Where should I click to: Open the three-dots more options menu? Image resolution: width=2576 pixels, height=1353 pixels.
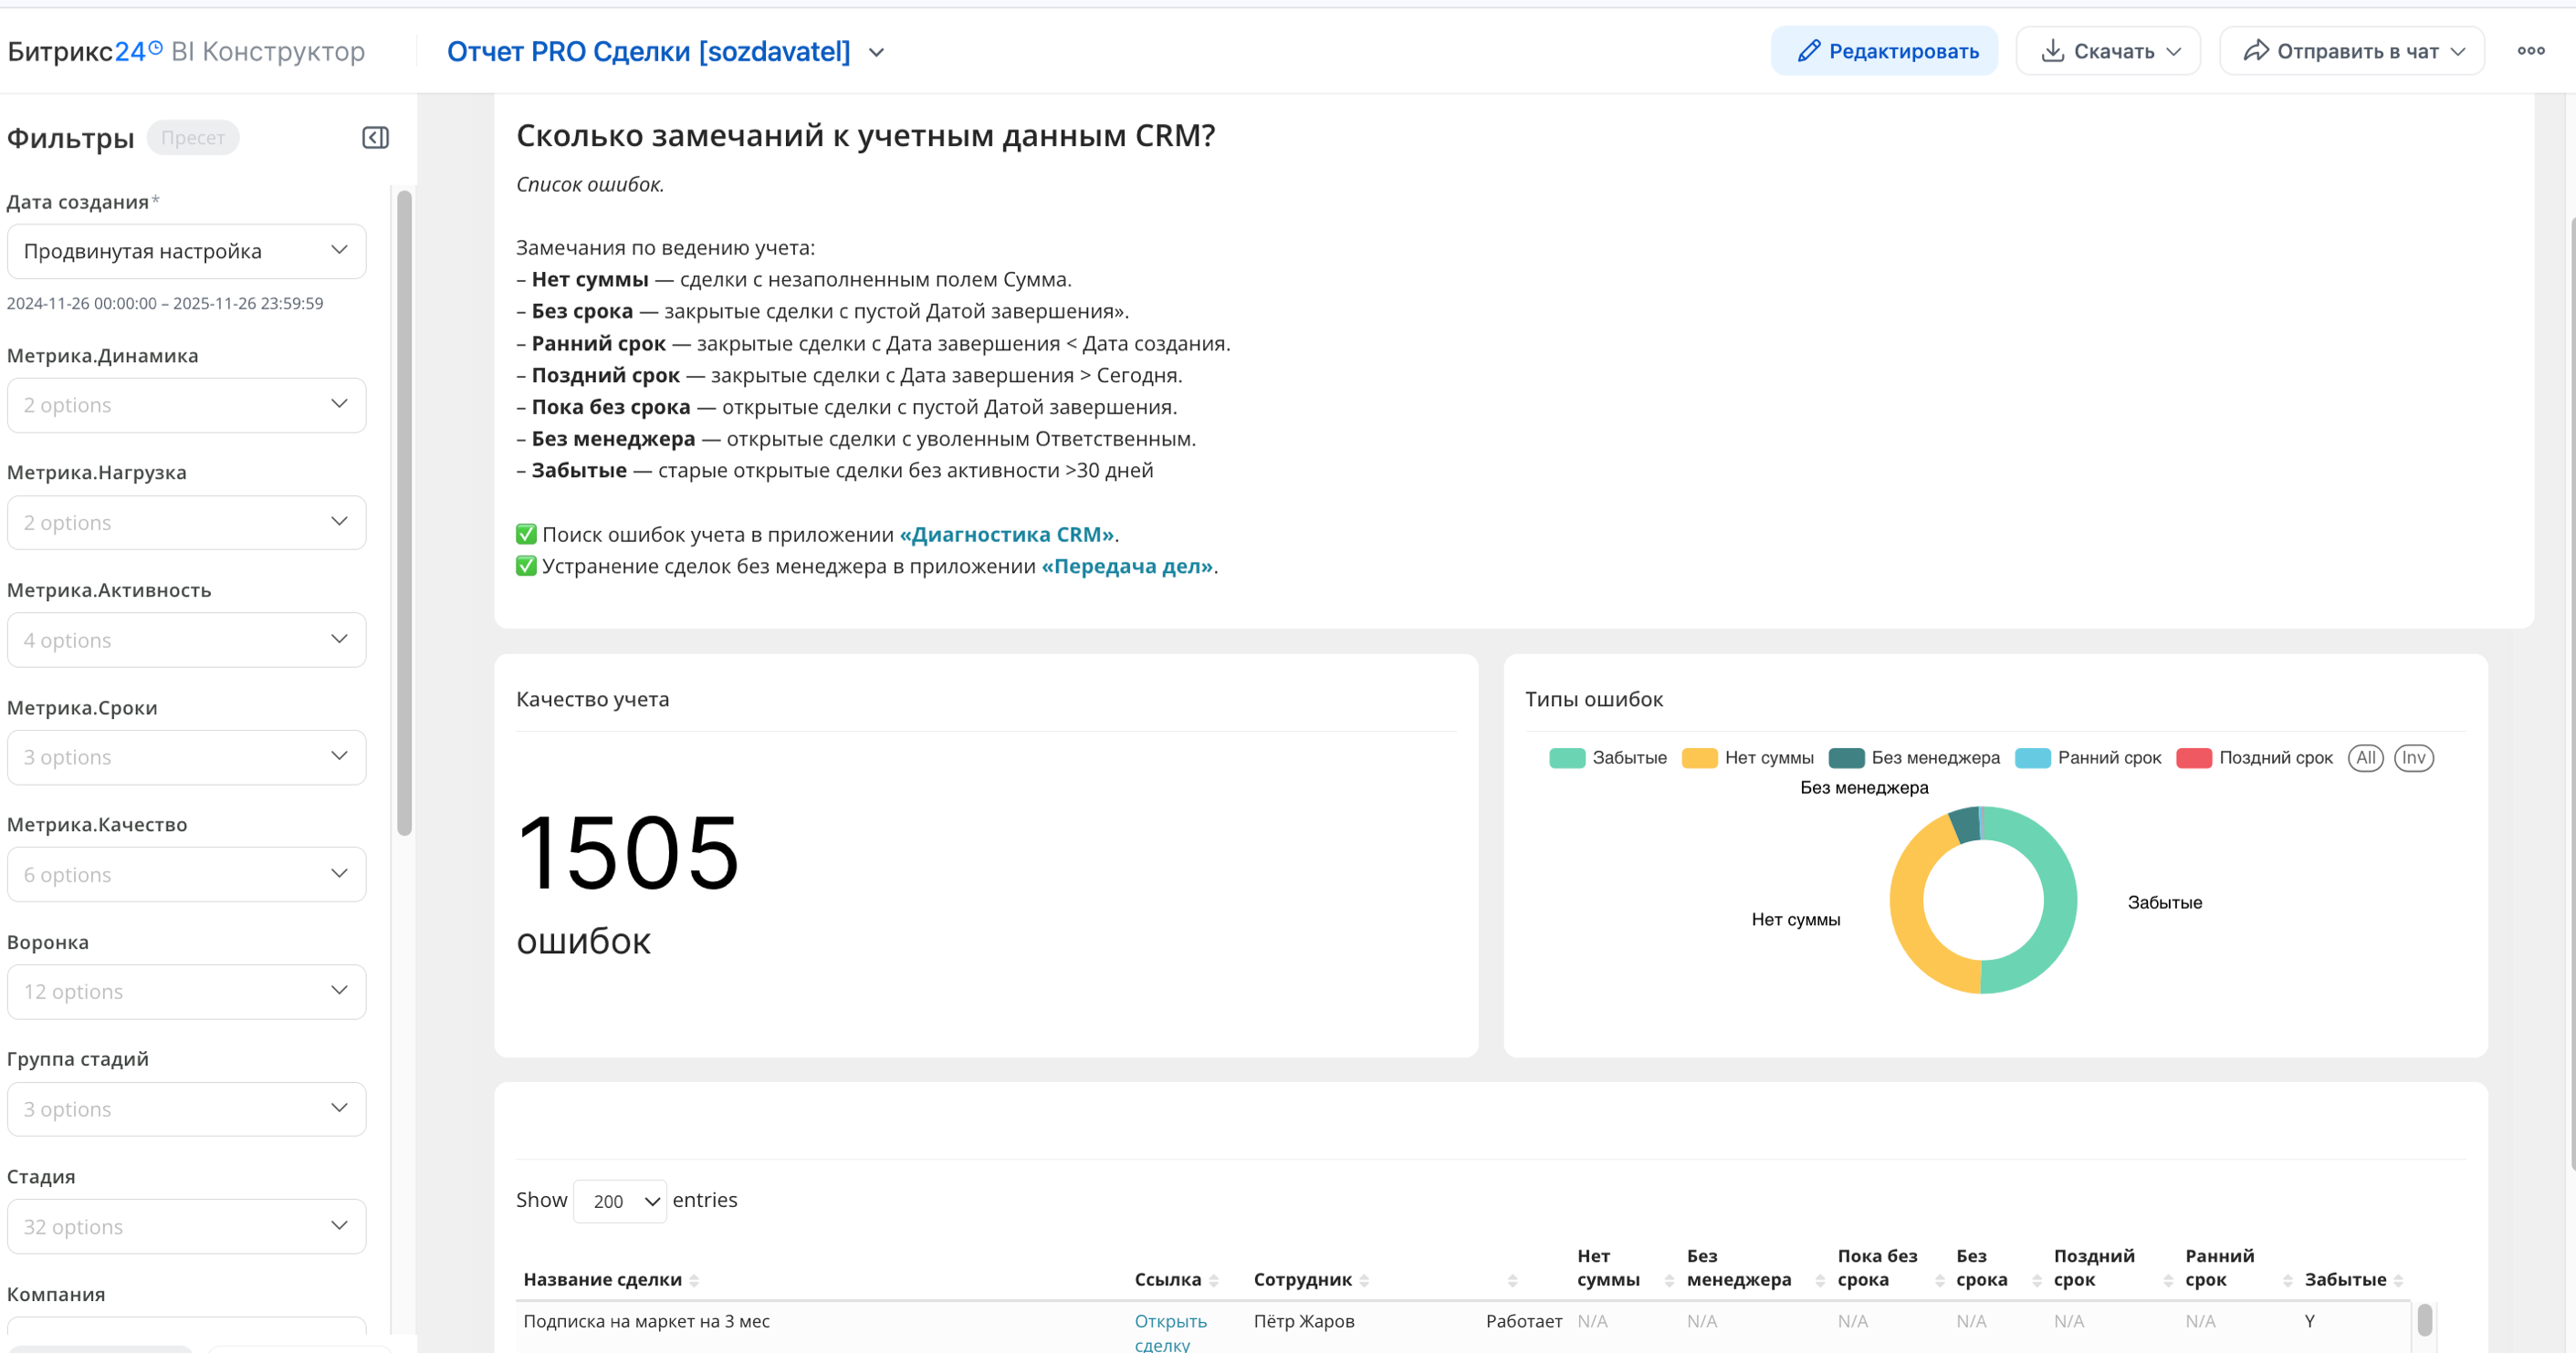[2530, 51]
